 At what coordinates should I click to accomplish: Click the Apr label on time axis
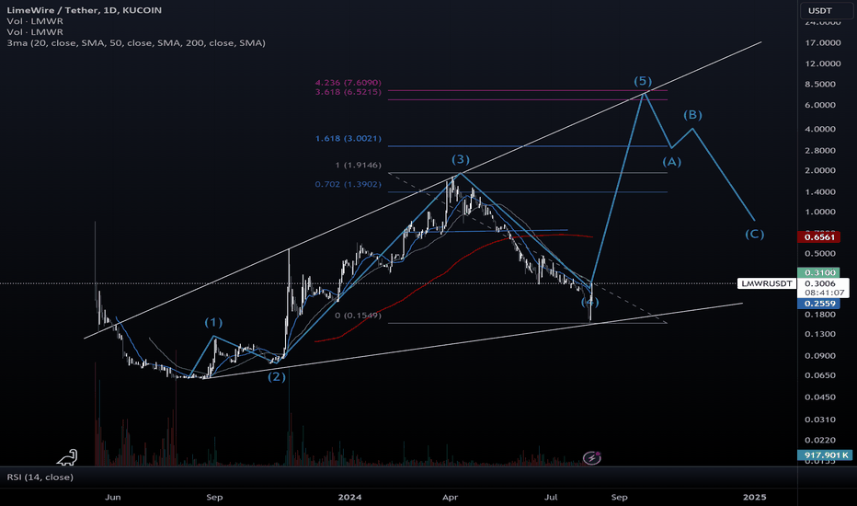coord(450,497)
